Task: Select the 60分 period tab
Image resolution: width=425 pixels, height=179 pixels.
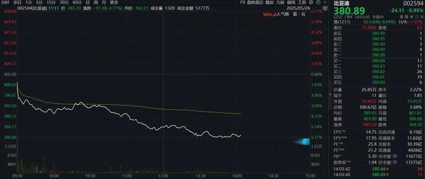Action: tap(77, 2)
